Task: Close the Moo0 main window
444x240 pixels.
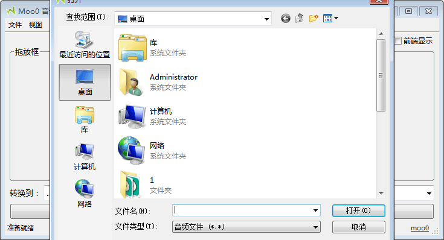Action: click(x=429, y=11)
